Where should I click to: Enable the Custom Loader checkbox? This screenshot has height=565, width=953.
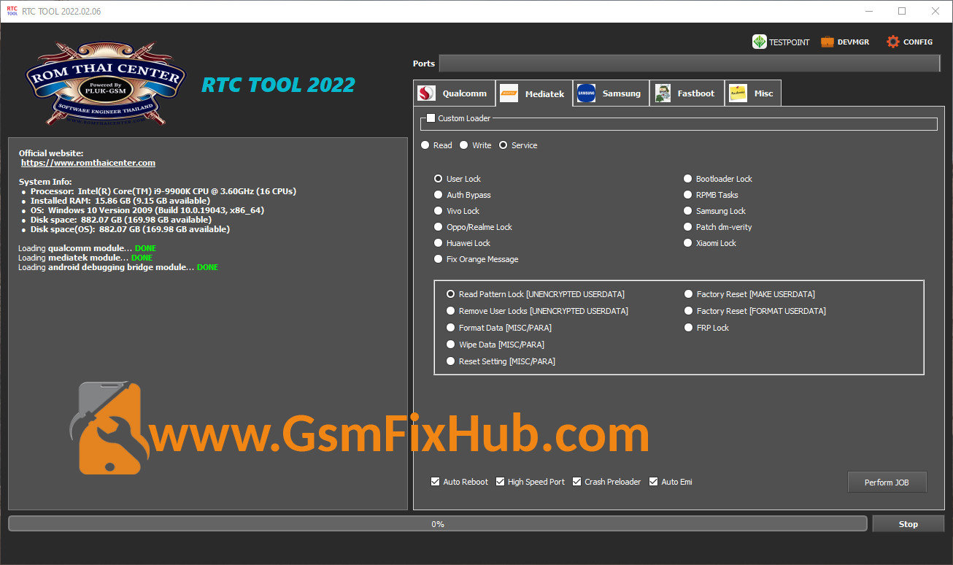431,118
